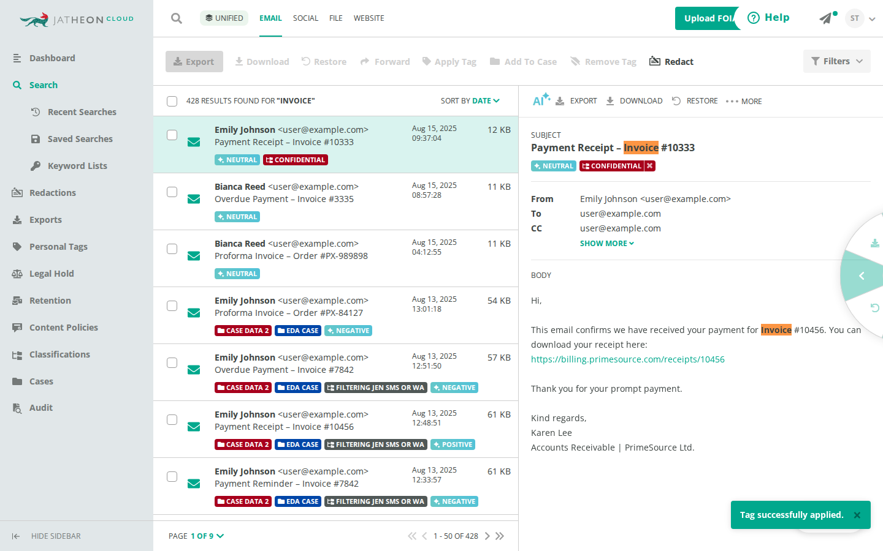Tick checkbox for 'Proforma Invoice – Order #PX-989898'

pos(172,249)
